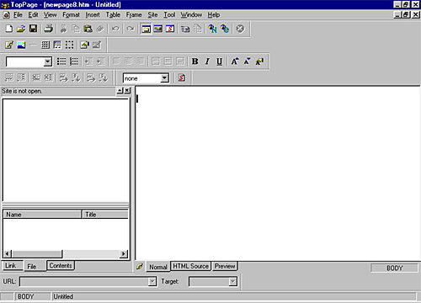Expand the Target dropdown
The width and height of the screenshot is (421, 303).
coord(232,281)
